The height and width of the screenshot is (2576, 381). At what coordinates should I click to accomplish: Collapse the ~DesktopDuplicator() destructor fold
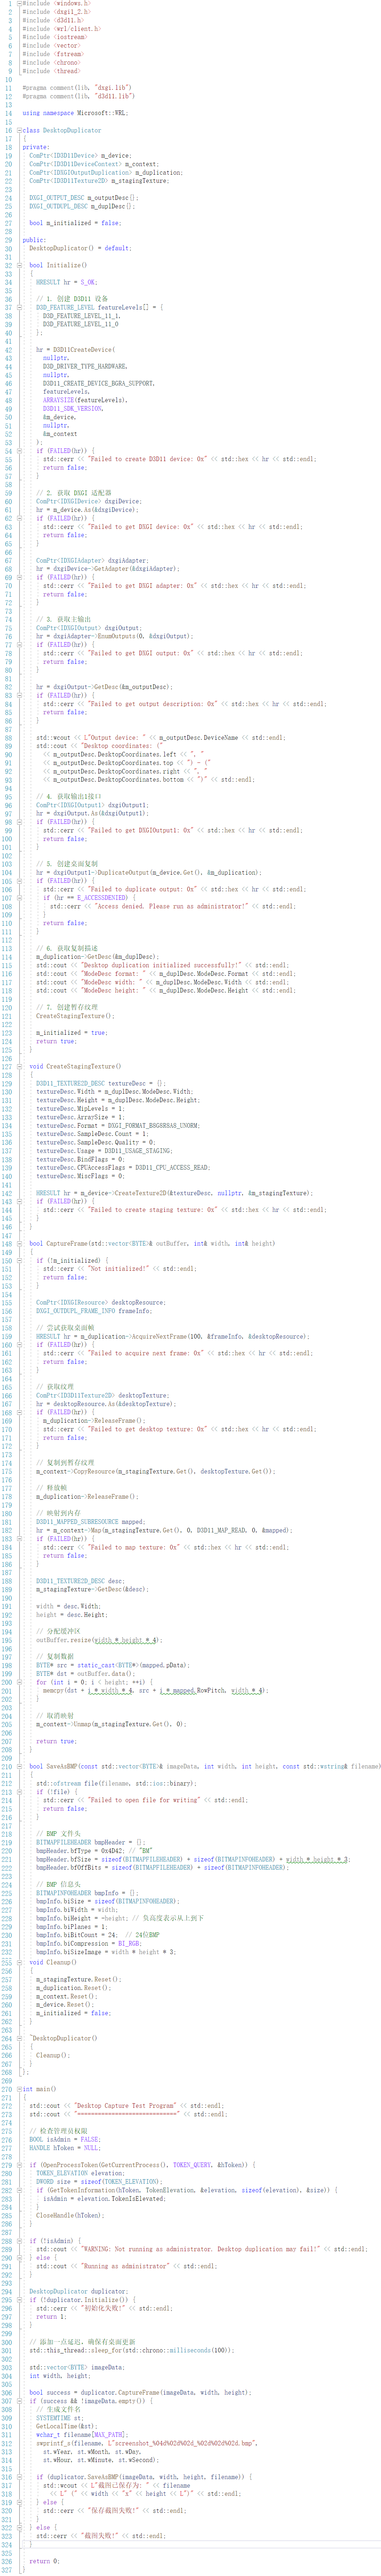point(19,2038)
